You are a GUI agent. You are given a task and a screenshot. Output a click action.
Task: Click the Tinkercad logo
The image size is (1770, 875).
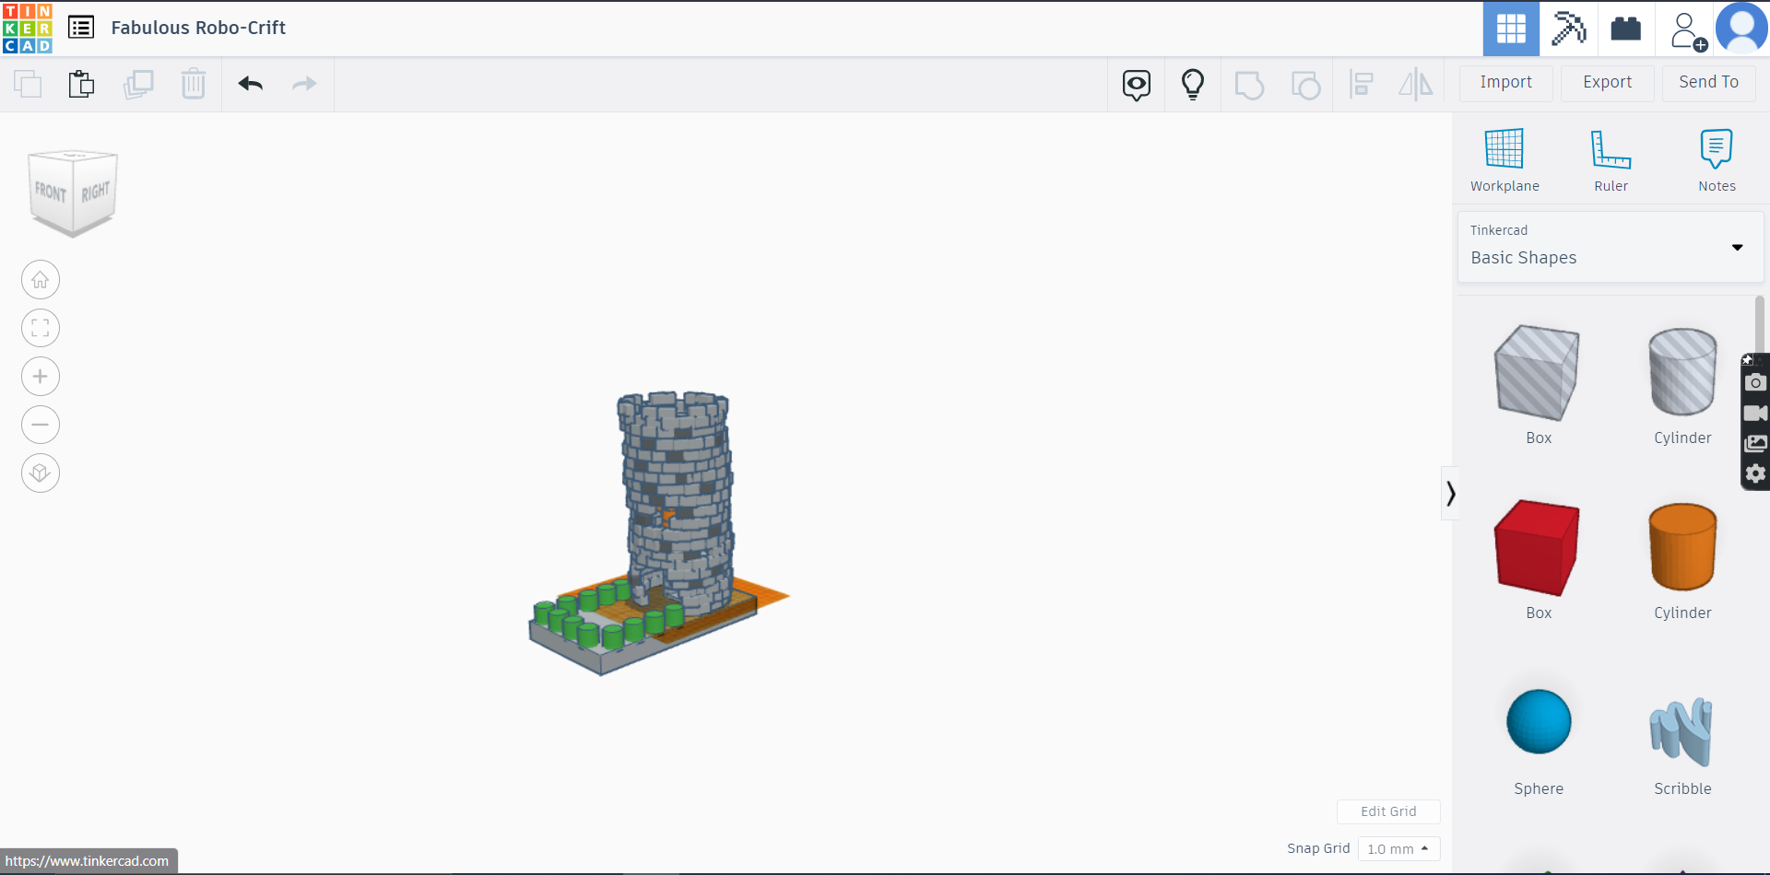point(28,29)
